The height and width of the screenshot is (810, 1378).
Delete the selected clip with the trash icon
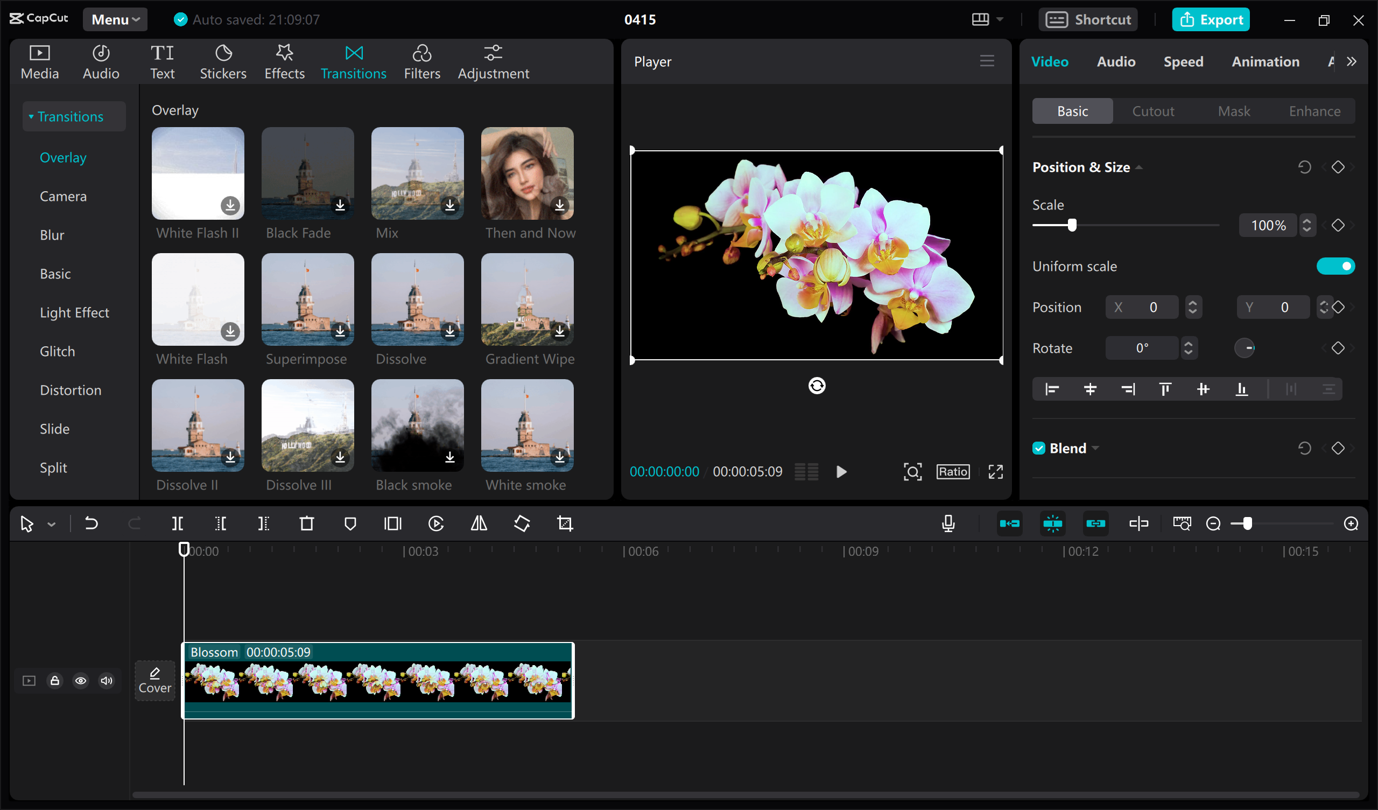(x=307, y=523)
